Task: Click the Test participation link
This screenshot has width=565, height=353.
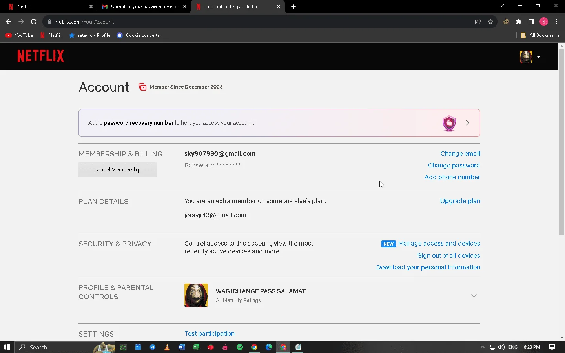Action: click(210, 333)
